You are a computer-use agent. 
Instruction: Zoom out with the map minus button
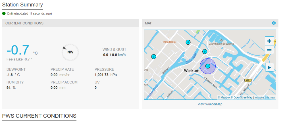[x=269, y=50]
